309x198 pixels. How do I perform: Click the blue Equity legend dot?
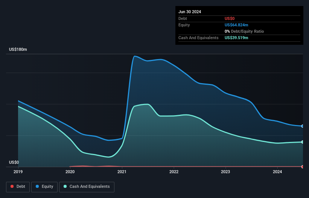pyautogui.click(x=37, y=186)
